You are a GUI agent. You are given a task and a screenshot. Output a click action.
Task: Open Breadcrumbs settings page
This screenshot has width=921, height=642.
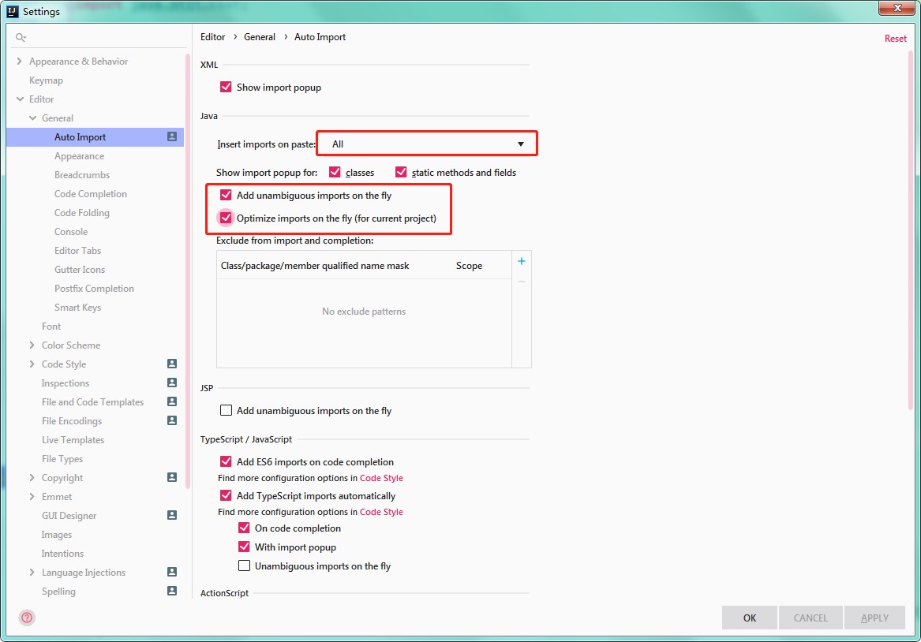click(82, 175)
